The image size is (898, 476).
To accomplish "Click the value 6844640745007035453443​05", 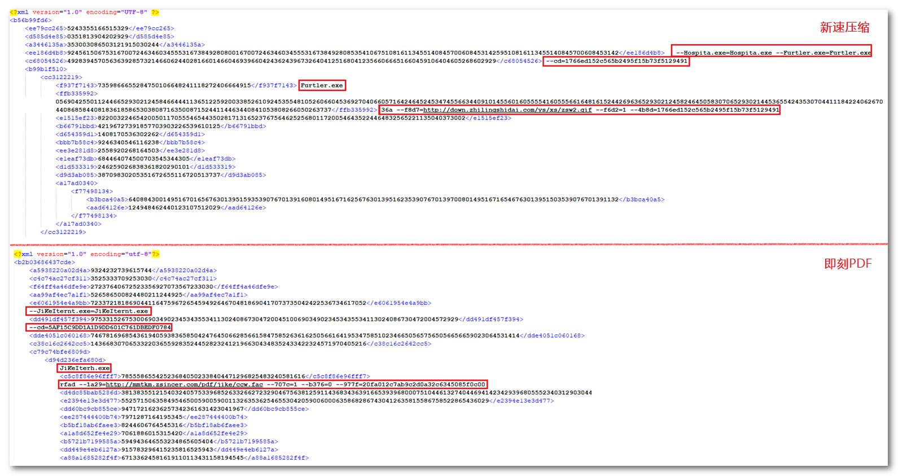I will click(x=143, y=159).
